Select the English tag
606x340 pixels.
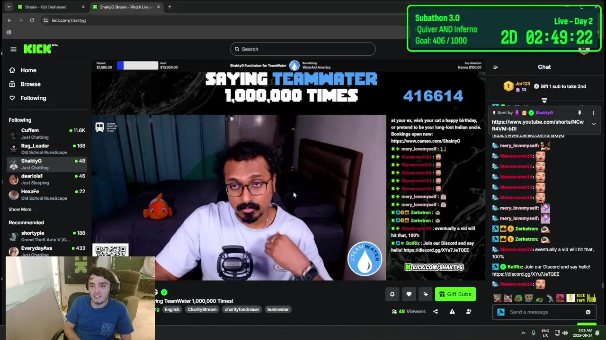[x=172, y=309]
